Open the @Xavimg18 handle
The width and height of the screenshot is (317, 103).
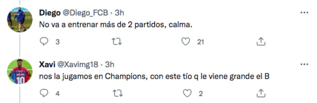(x=78, y=64)
